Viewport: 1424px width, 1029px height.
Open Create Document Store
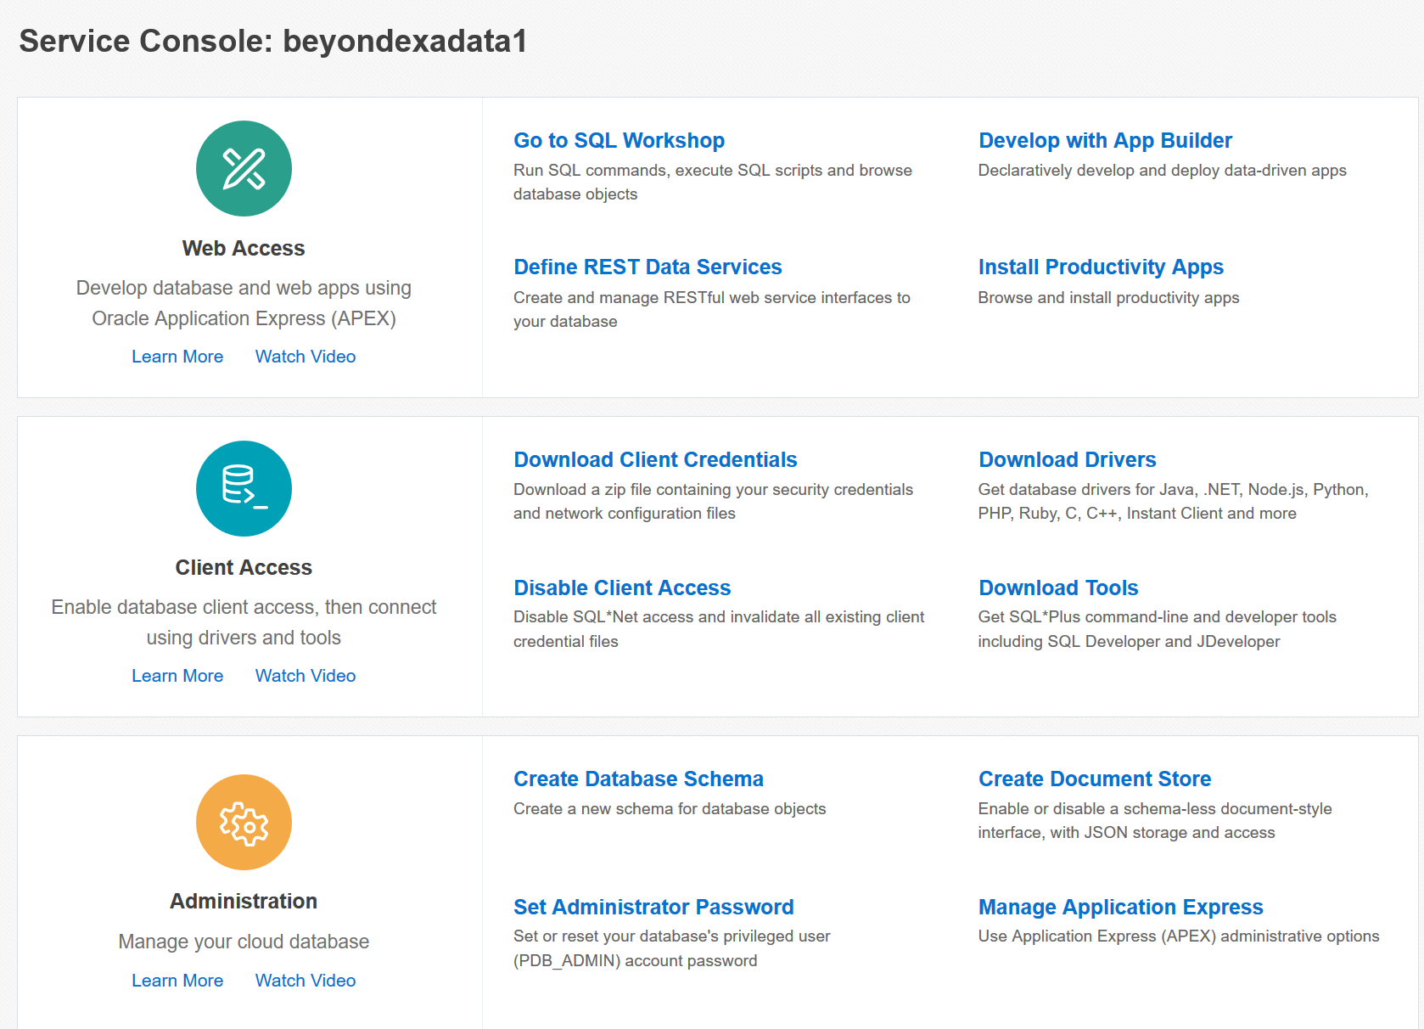click(1095, 779)
